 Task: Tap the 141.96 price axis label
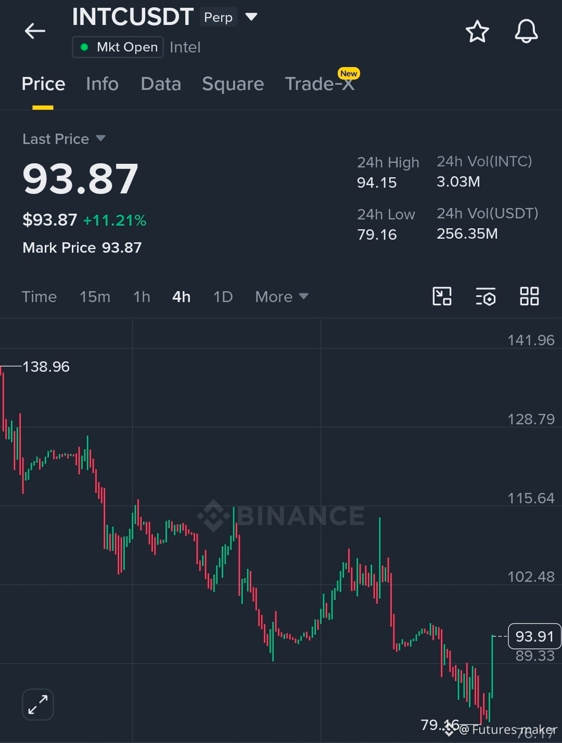tap(531, 340)
